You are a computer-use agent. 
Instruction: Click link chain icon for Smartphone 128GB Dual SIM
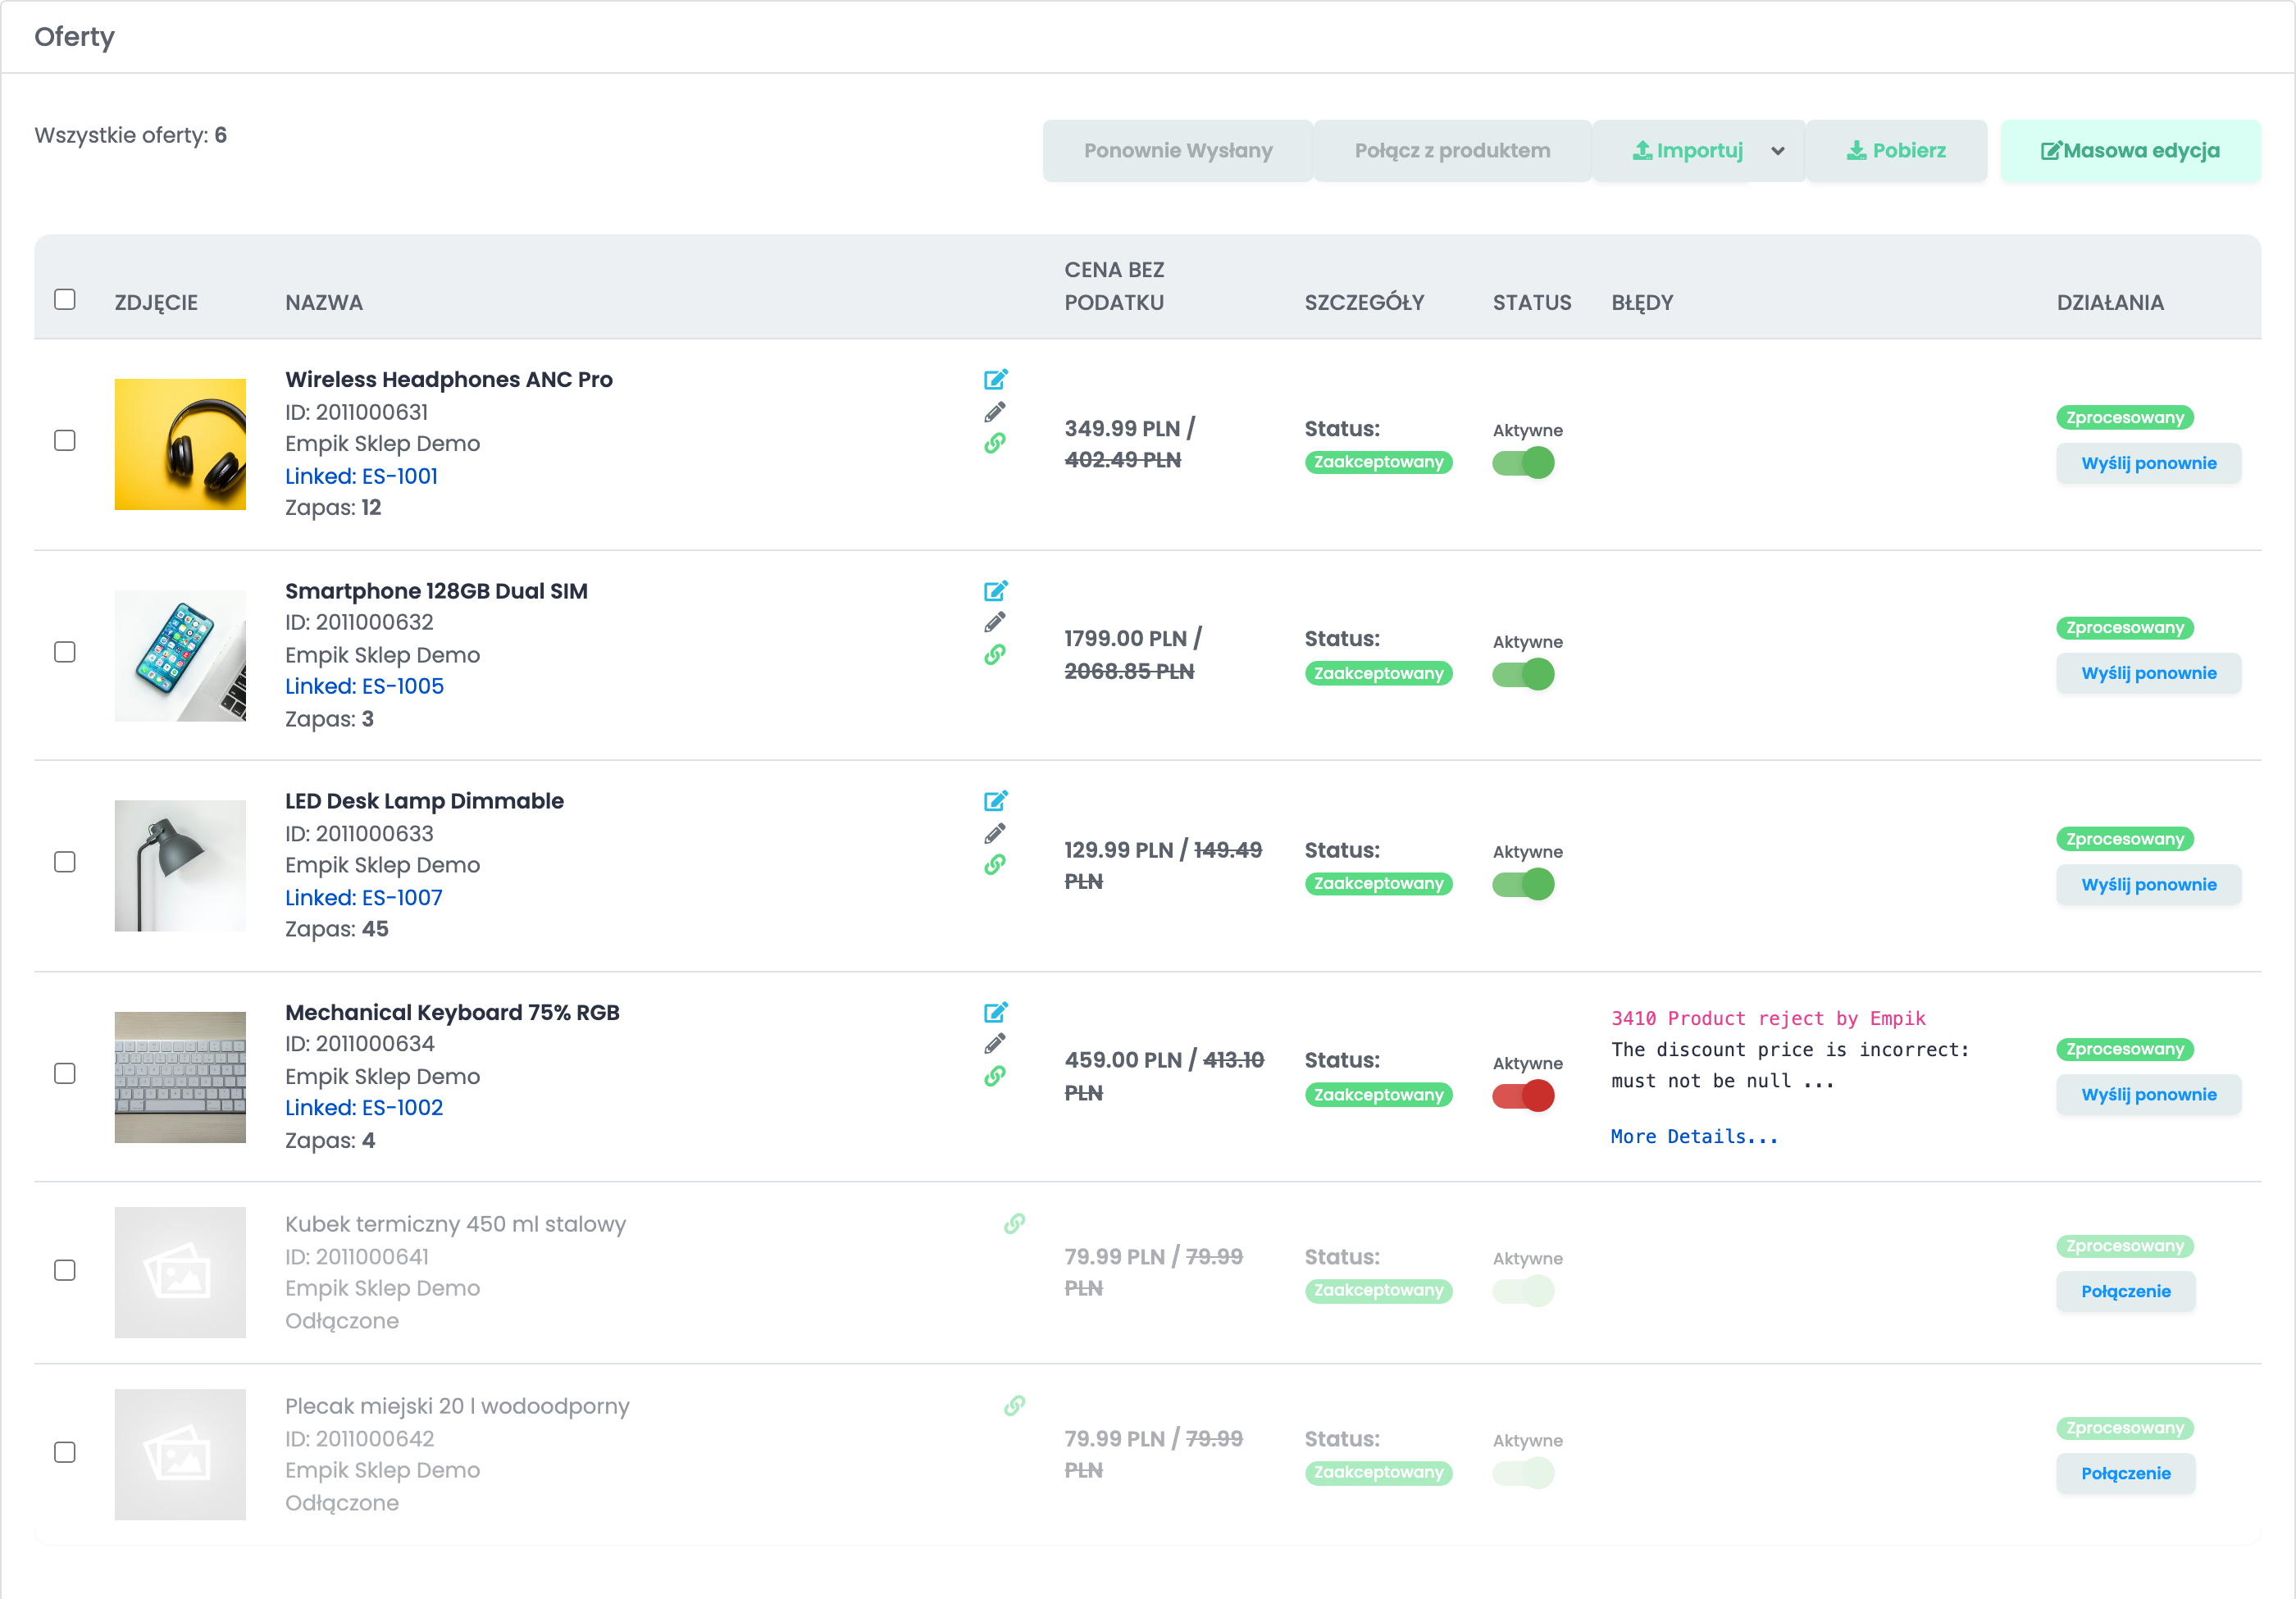click(995, 654)
